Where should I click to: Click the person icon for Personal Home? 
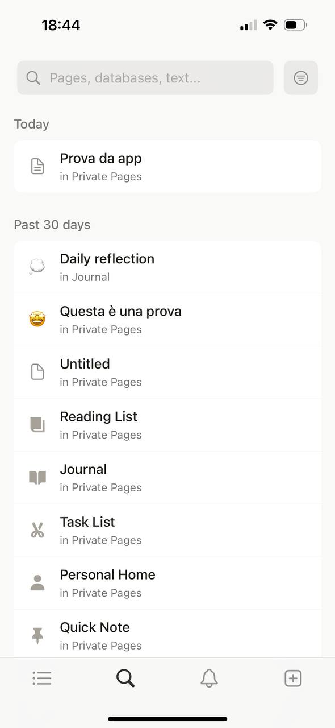coord(36,582)
